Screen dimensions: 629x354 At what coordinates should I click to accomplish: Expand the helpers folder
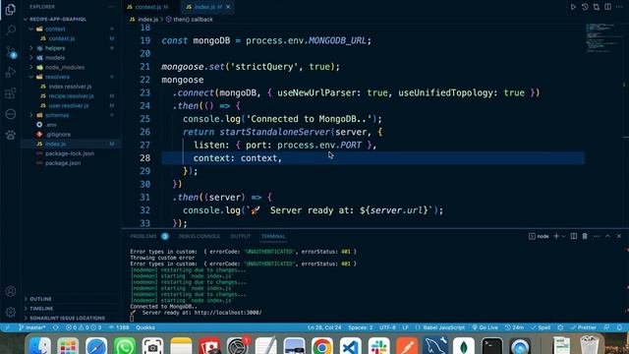coord(55,48)
